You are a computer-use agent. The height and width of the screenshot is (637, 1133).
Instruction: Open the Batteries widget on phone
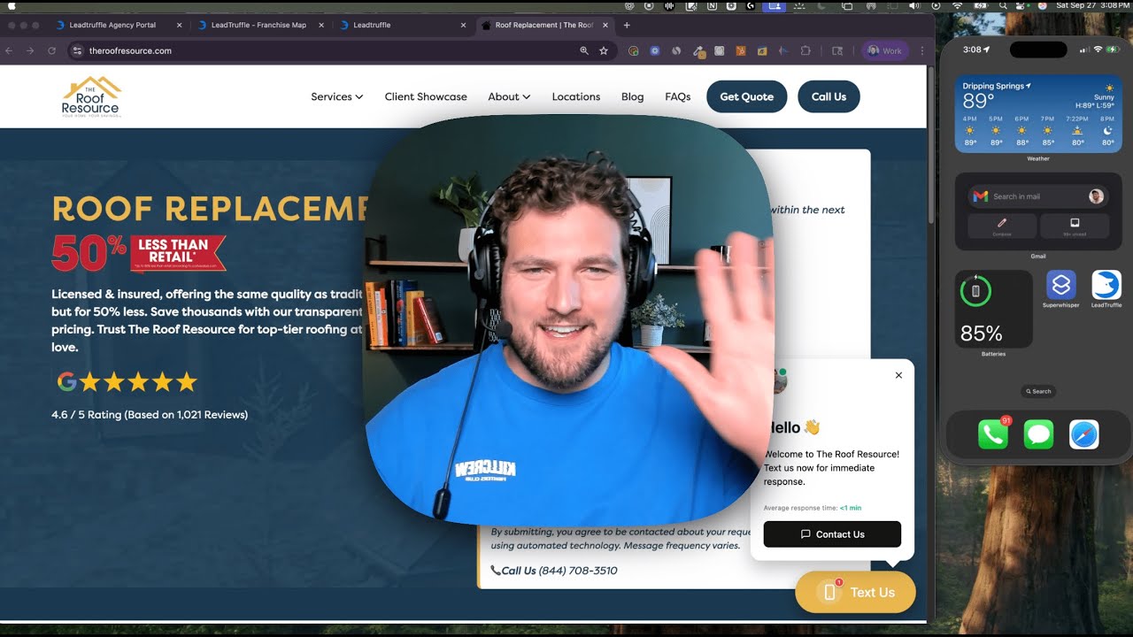point(994,309)
